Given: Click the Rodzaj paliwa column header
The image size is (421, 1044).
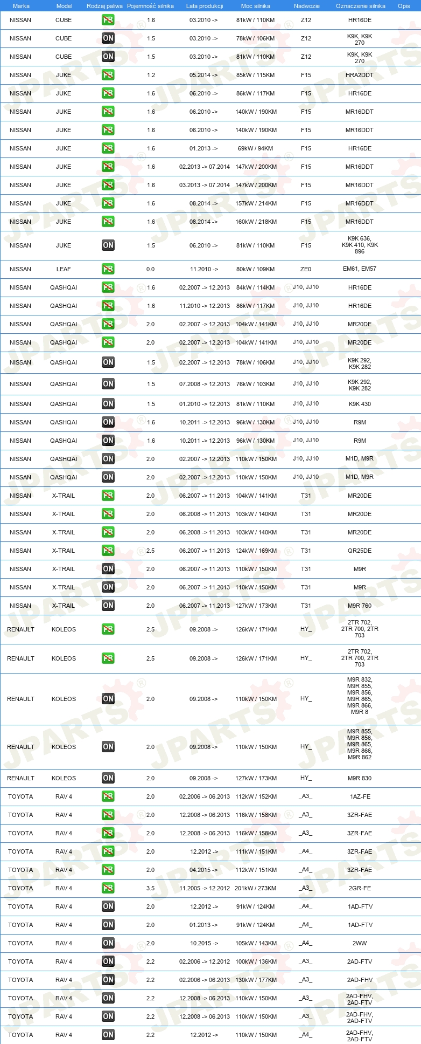Looking at the screenshot, I should pyautogui.click(x=104, y=6).
